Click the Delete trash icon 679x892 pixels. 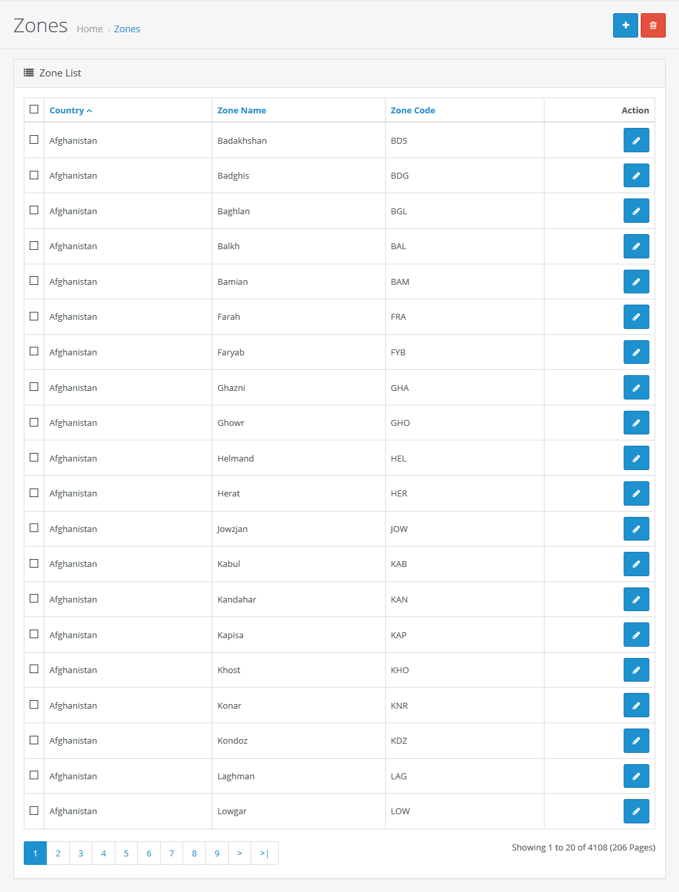pos(653,25)
